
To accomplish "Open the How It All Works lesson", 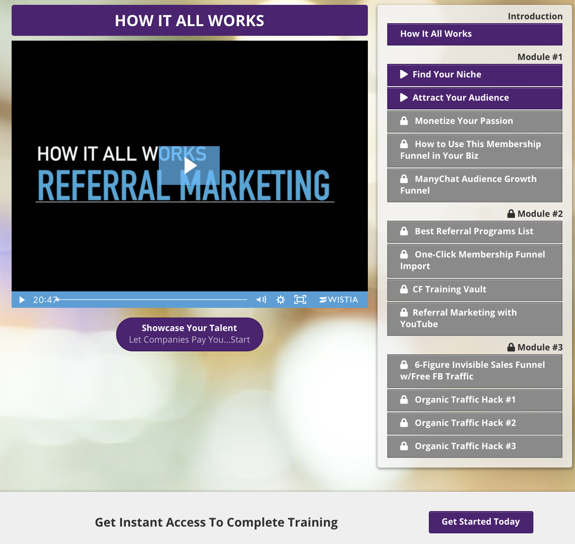I will click(x=474, y=34).
